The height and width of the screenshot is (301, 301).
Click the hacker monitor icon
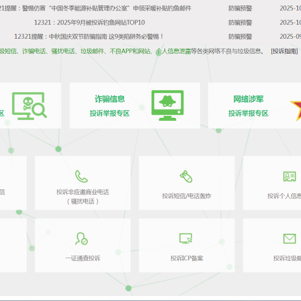click(x=168, y=105)
